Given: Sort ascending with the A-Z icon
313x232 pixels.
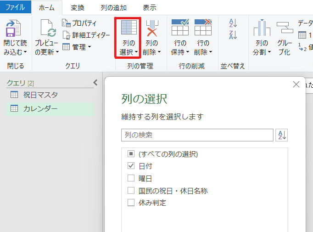Looking at the screenshot, I should [x=233, y=23].
